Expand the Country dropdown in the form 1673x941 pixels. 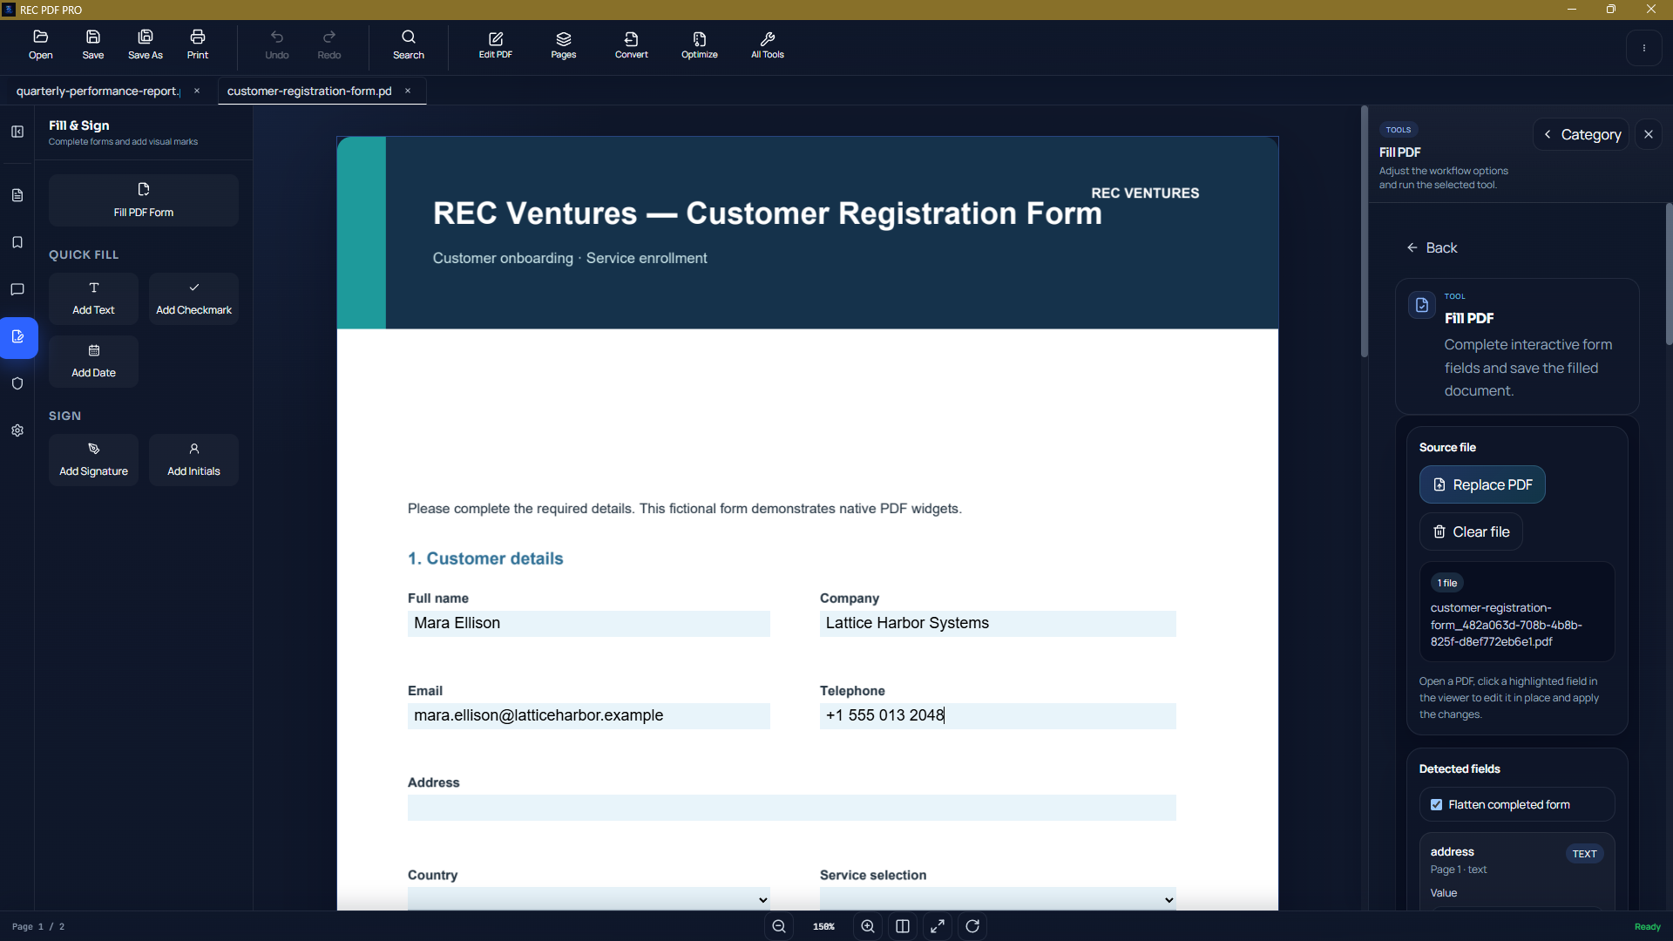click(589, 899)
